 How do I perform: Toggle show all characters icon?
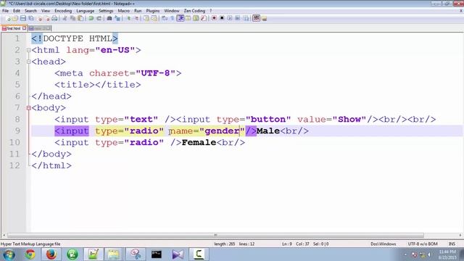tap(172, 18)
